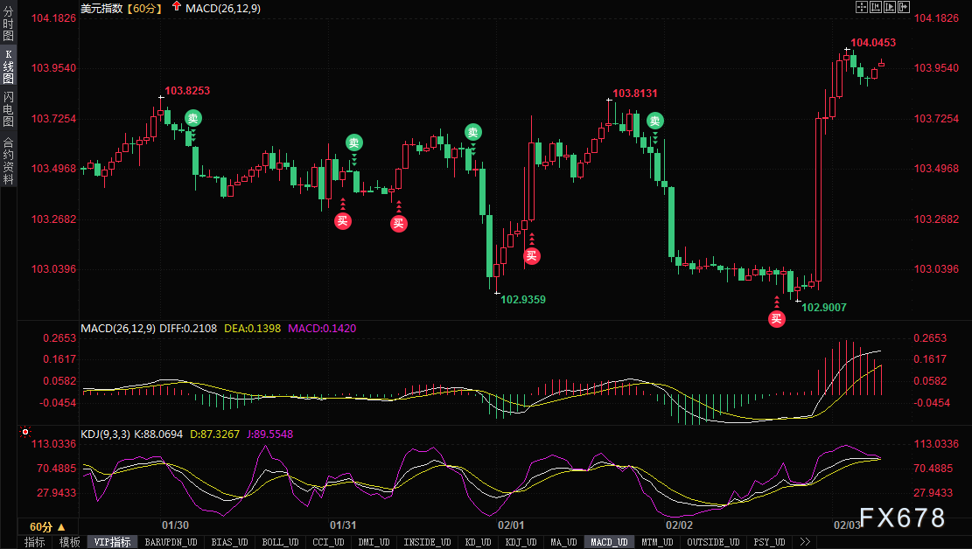Click the KDJ panel sun-shaped indicator icon
The height and width of the screenshot is (549, 972).
coord(25,431)
